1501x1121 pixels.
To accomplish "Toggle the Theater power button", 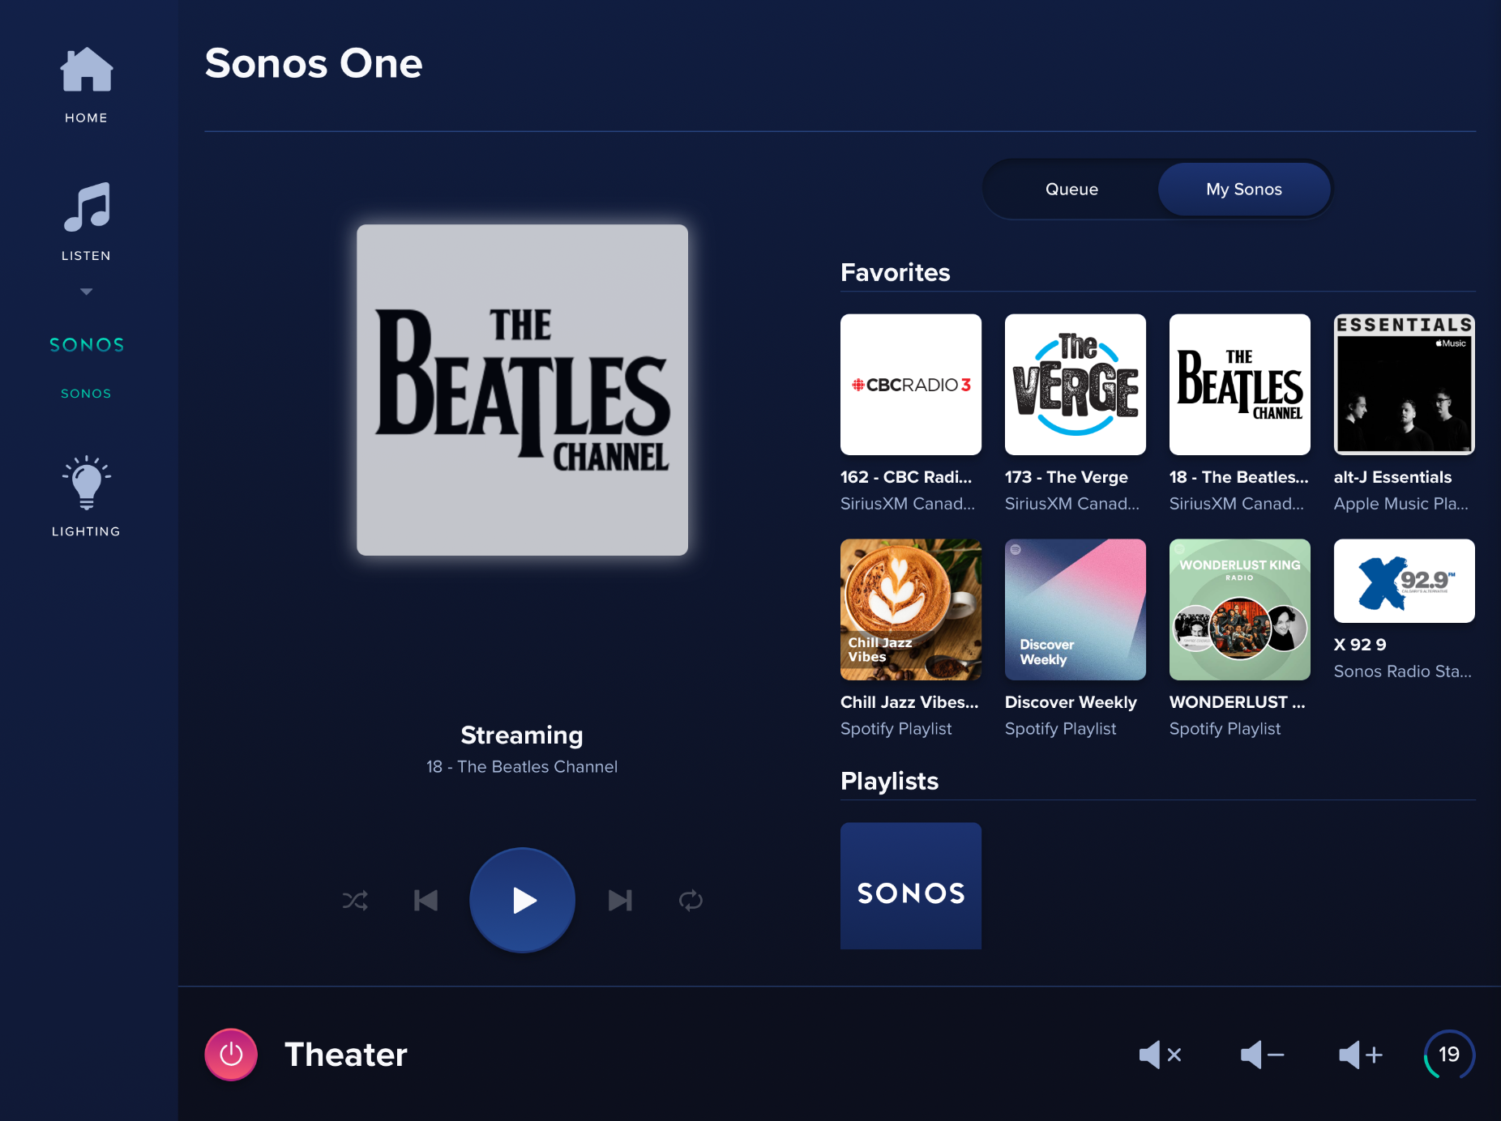I will click(230, 1055).
